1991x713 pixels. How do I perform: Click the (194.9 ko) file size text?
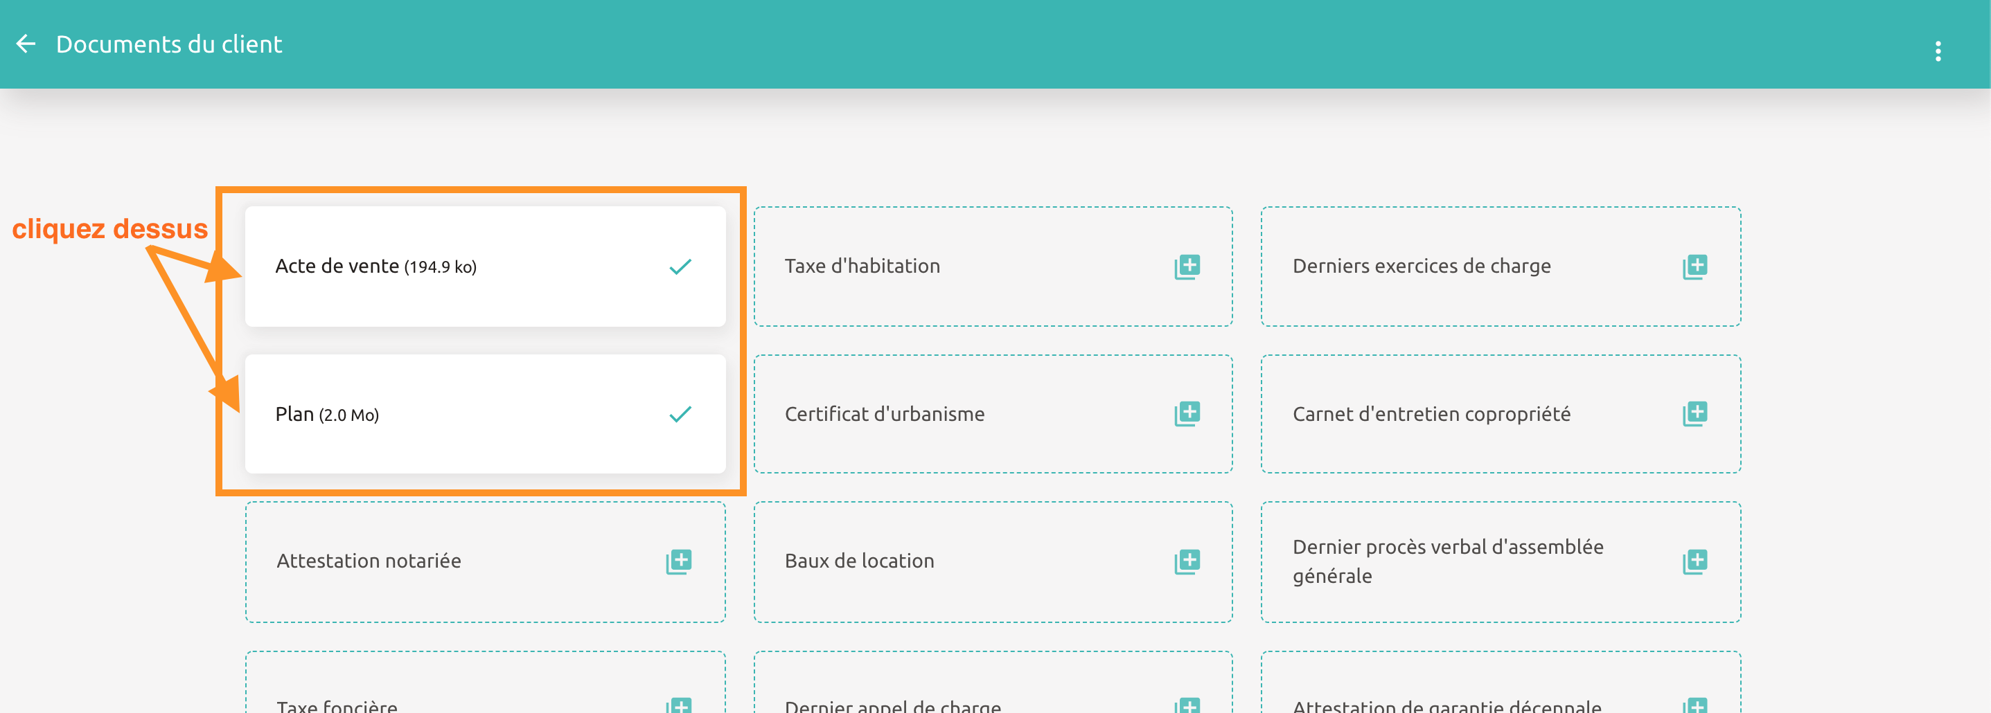440,267
